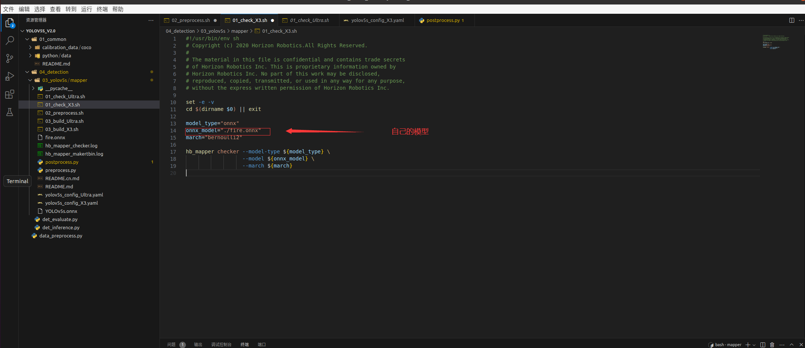The height and width of the screenshot is (348, 805).
Task: Open editor more actions ellipsis menu
Action: pyautogui.click(x=801, y=20)
